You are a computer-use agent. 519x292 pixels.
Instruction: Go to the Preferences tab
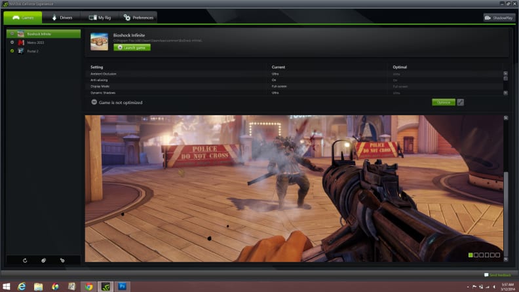[x=138, y=18]
